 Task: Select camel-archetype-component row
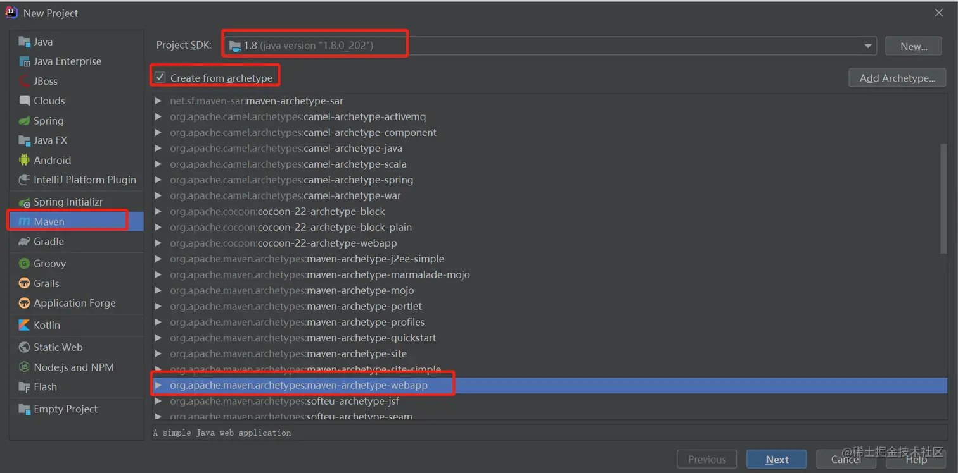coord(550,132)
